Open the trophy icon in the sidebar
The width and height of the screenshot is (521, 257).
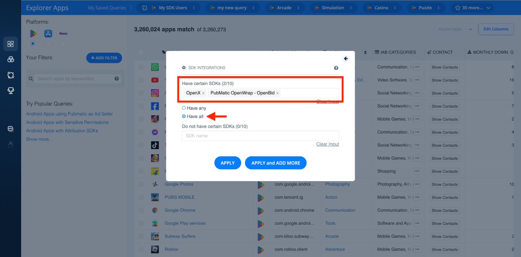11,91
